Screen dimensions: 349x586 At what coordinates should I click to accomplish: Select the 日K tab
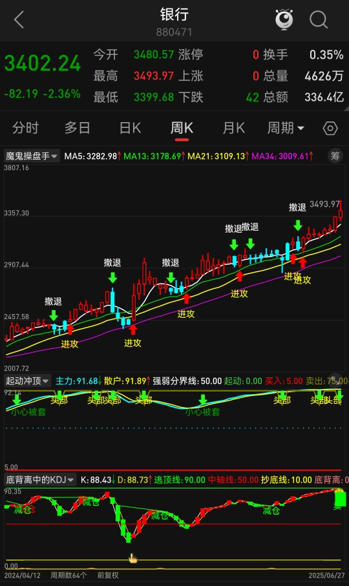(x=130, y=128)
